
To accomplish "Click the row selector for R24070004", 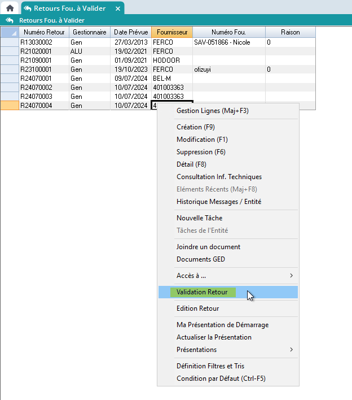I will coord(9,106).
